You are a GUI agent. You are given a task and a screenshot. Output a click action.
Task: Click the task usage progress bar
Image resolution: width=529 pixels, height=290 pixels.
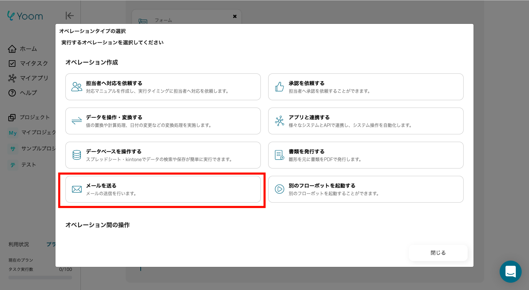coord(40,278)
